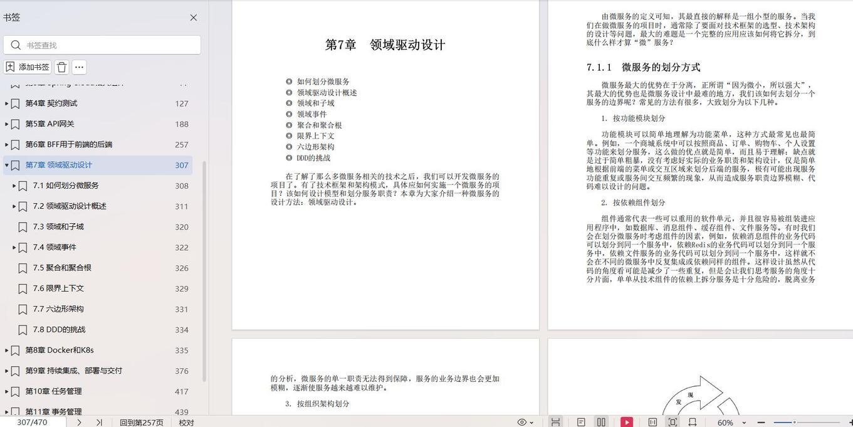This screenshot has height=427, width=853.
Task: Click the bookmark panel vertical scrollbar
Action: [204, 271]
